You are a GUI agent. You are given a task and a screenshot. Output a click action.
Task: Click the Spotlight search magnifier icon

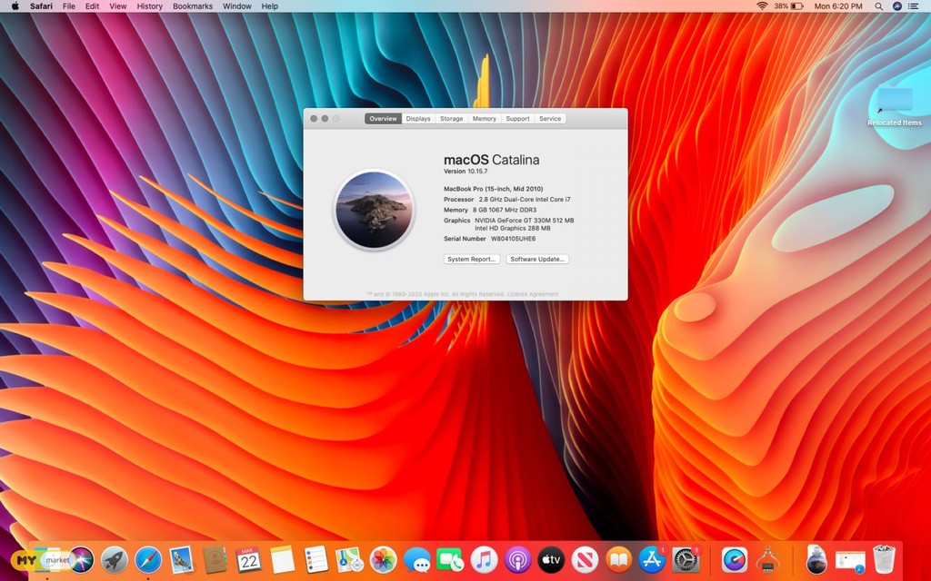[x=878, y=6]
